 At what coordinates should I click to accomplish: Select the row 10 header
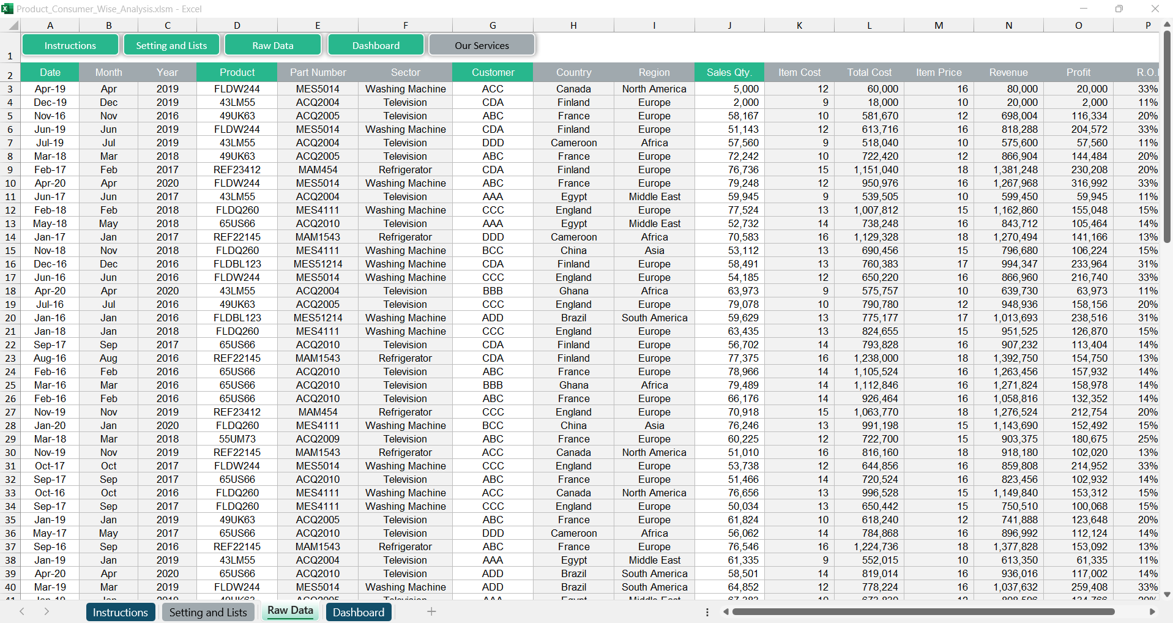10,183
